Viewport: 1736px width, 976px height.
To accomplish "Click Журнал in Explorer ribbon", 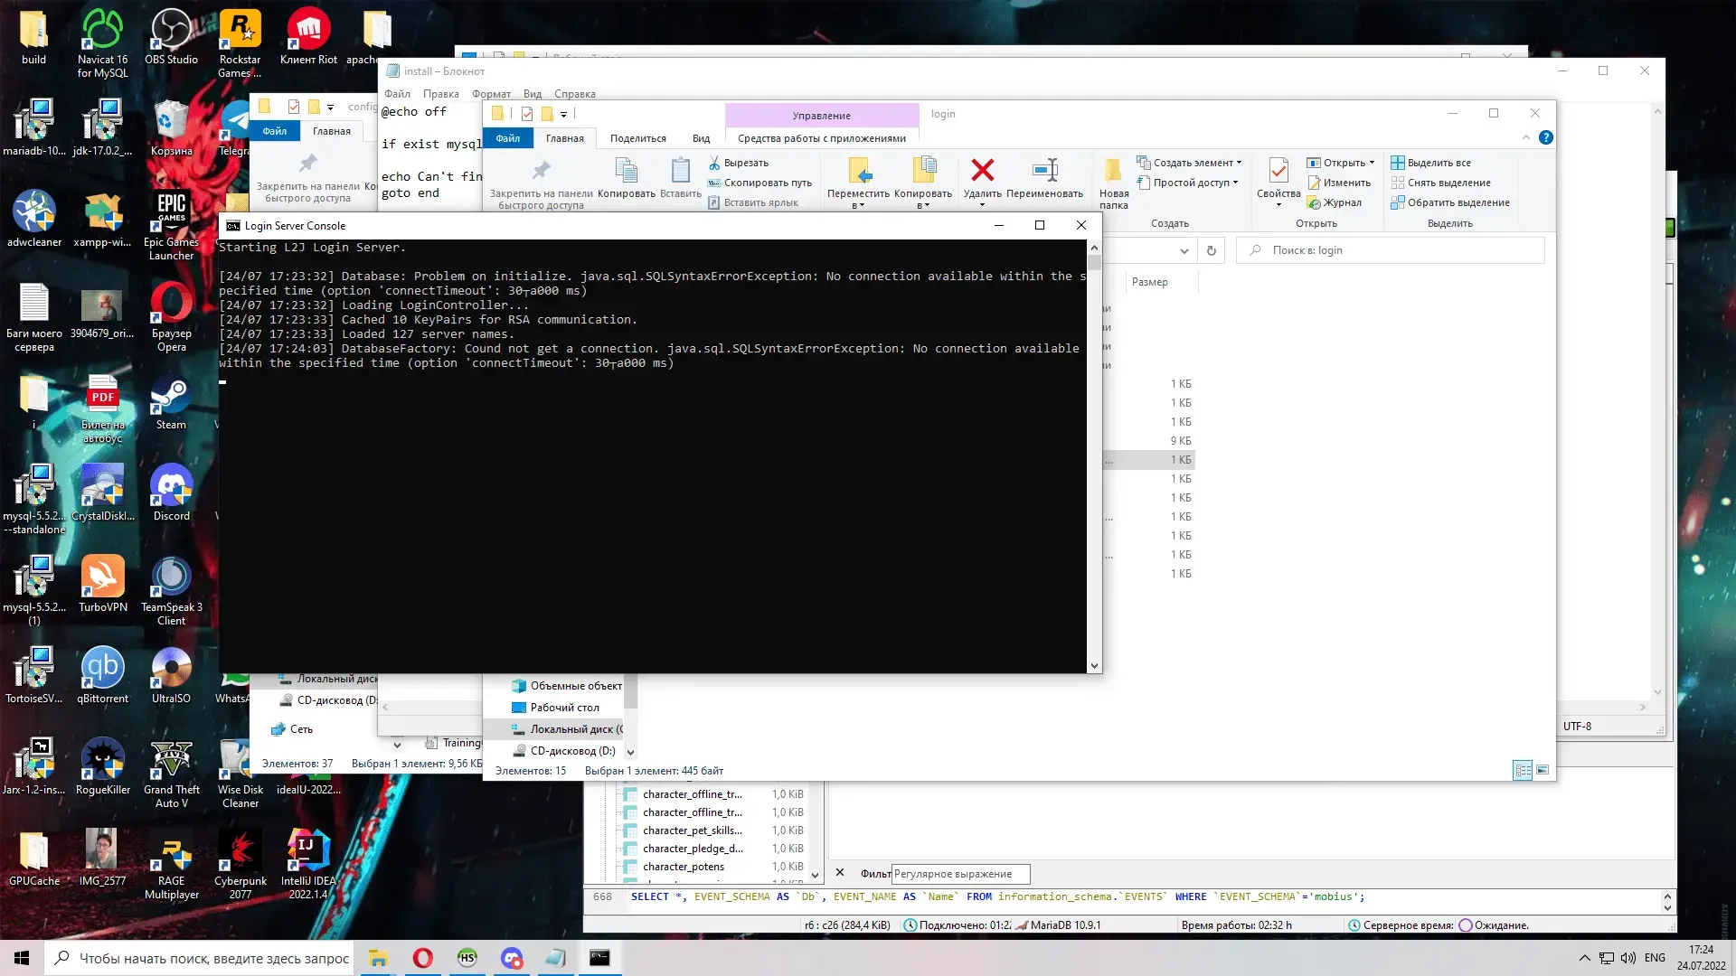I will click(x=1335, y=202).
